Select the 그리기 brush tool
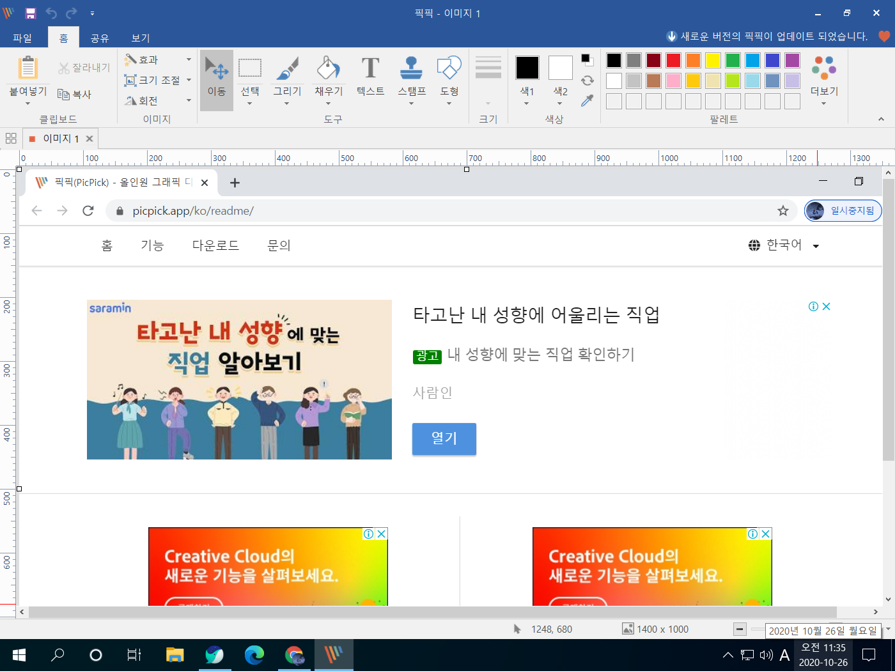Screen dimensions: 895x671 [287, 80]
